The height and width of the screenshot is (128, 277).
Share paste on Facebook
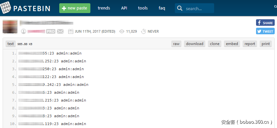pos(265,23)
